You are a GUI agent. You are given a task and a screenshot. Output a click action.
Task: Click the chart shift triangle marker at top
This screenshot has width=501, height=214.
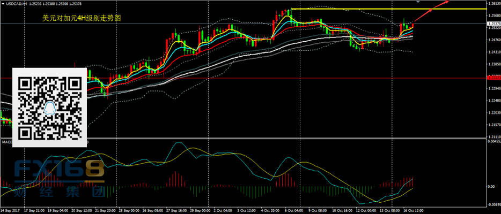pyautogui.click(x=418, y=3)
